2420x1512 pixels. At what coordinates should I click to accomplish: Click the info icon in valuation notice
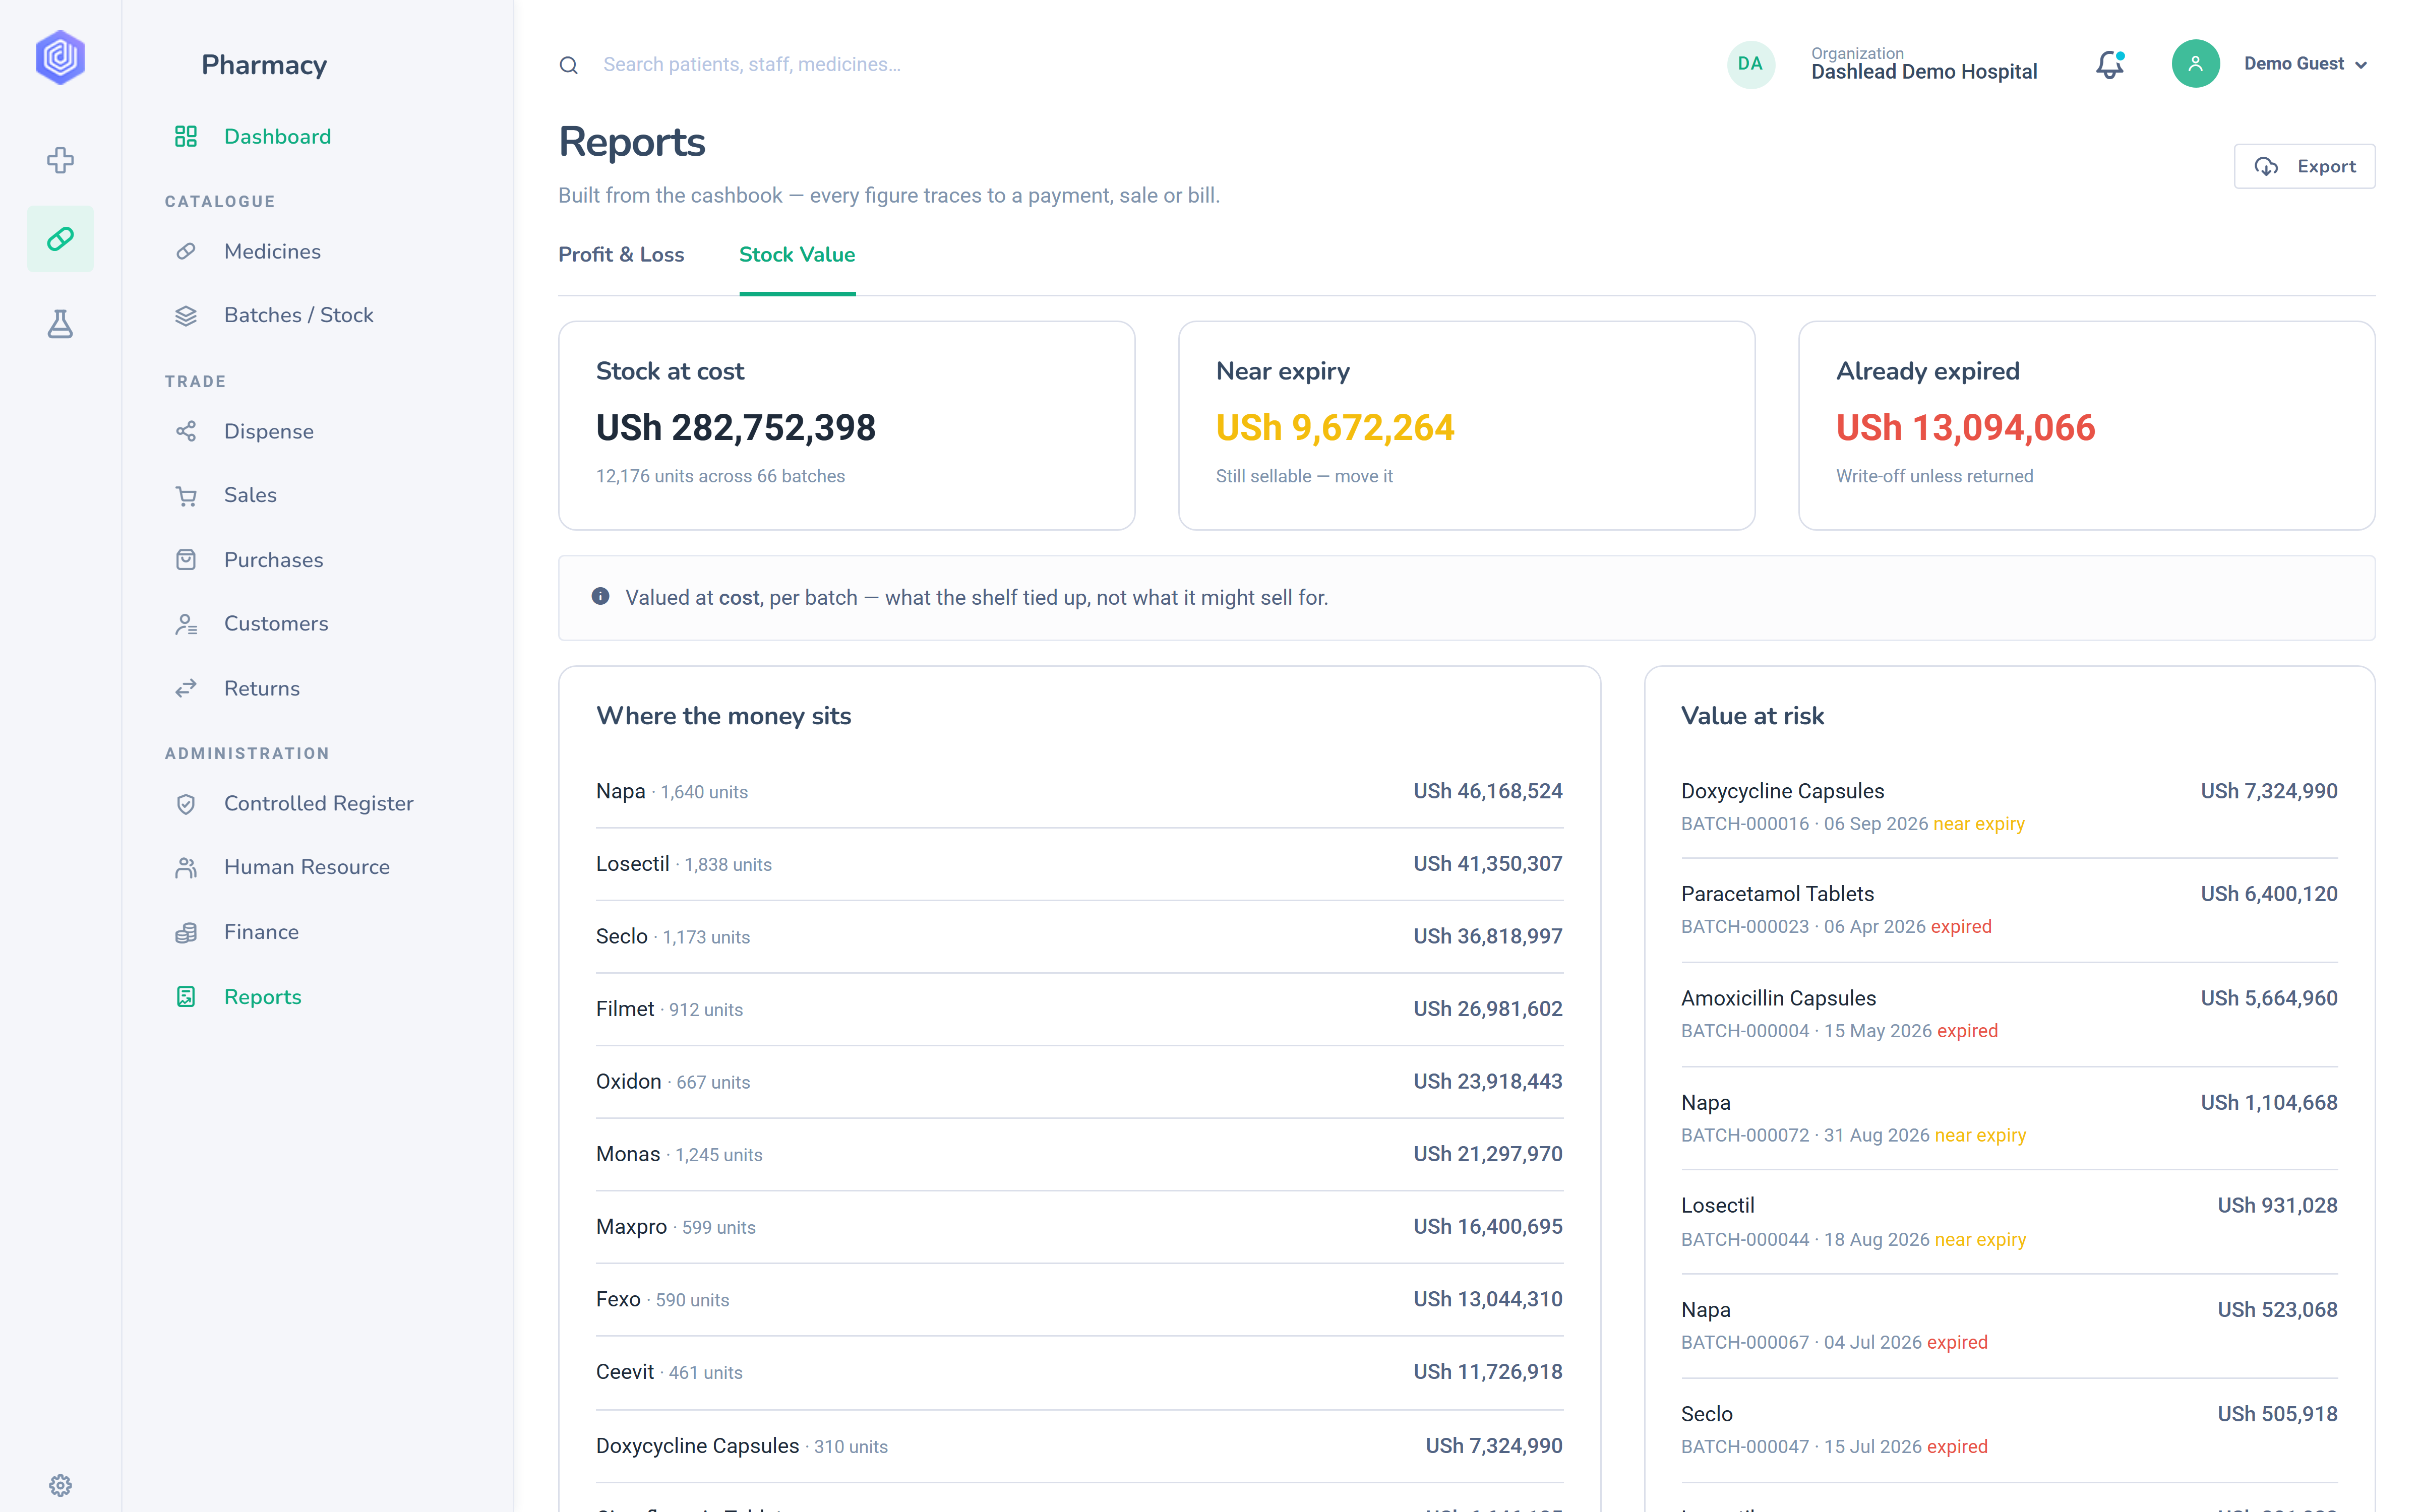tap(600, 596)
